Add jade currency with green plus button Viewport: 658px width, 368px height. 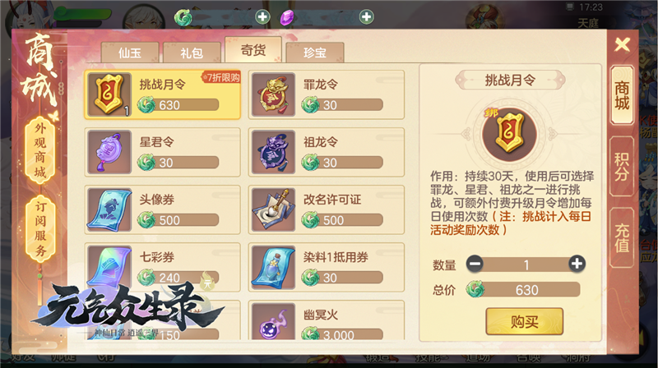[x=262, y=16]
